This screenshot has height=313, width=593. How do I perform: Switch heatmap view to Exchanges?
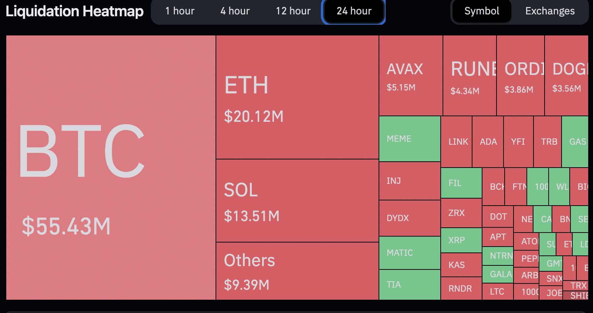pyautogui.click(x=550, y=11)
